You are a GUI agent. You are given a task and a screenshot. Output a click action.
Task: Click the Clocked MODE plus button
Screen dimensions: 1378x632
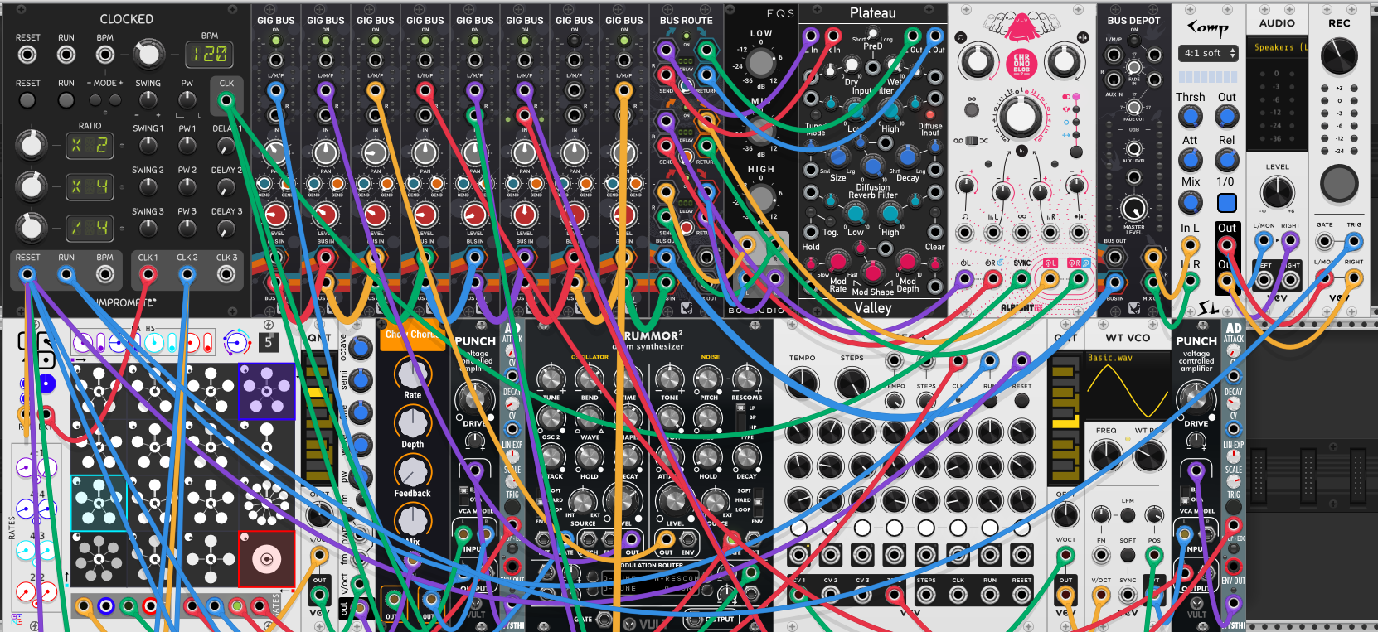click(x=115, y=100)
